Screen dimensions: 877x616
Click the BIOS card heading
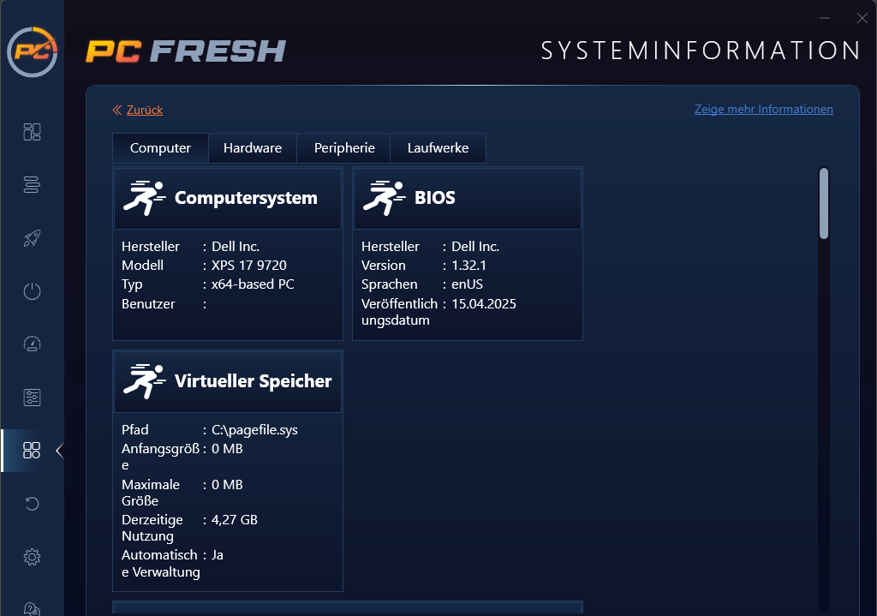click(x=434, y=198)
